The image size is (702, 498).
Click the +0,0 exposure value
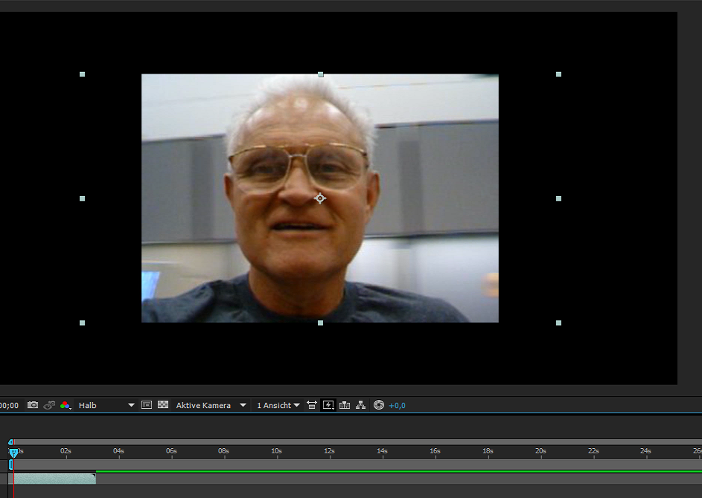[x=397, y=405]
